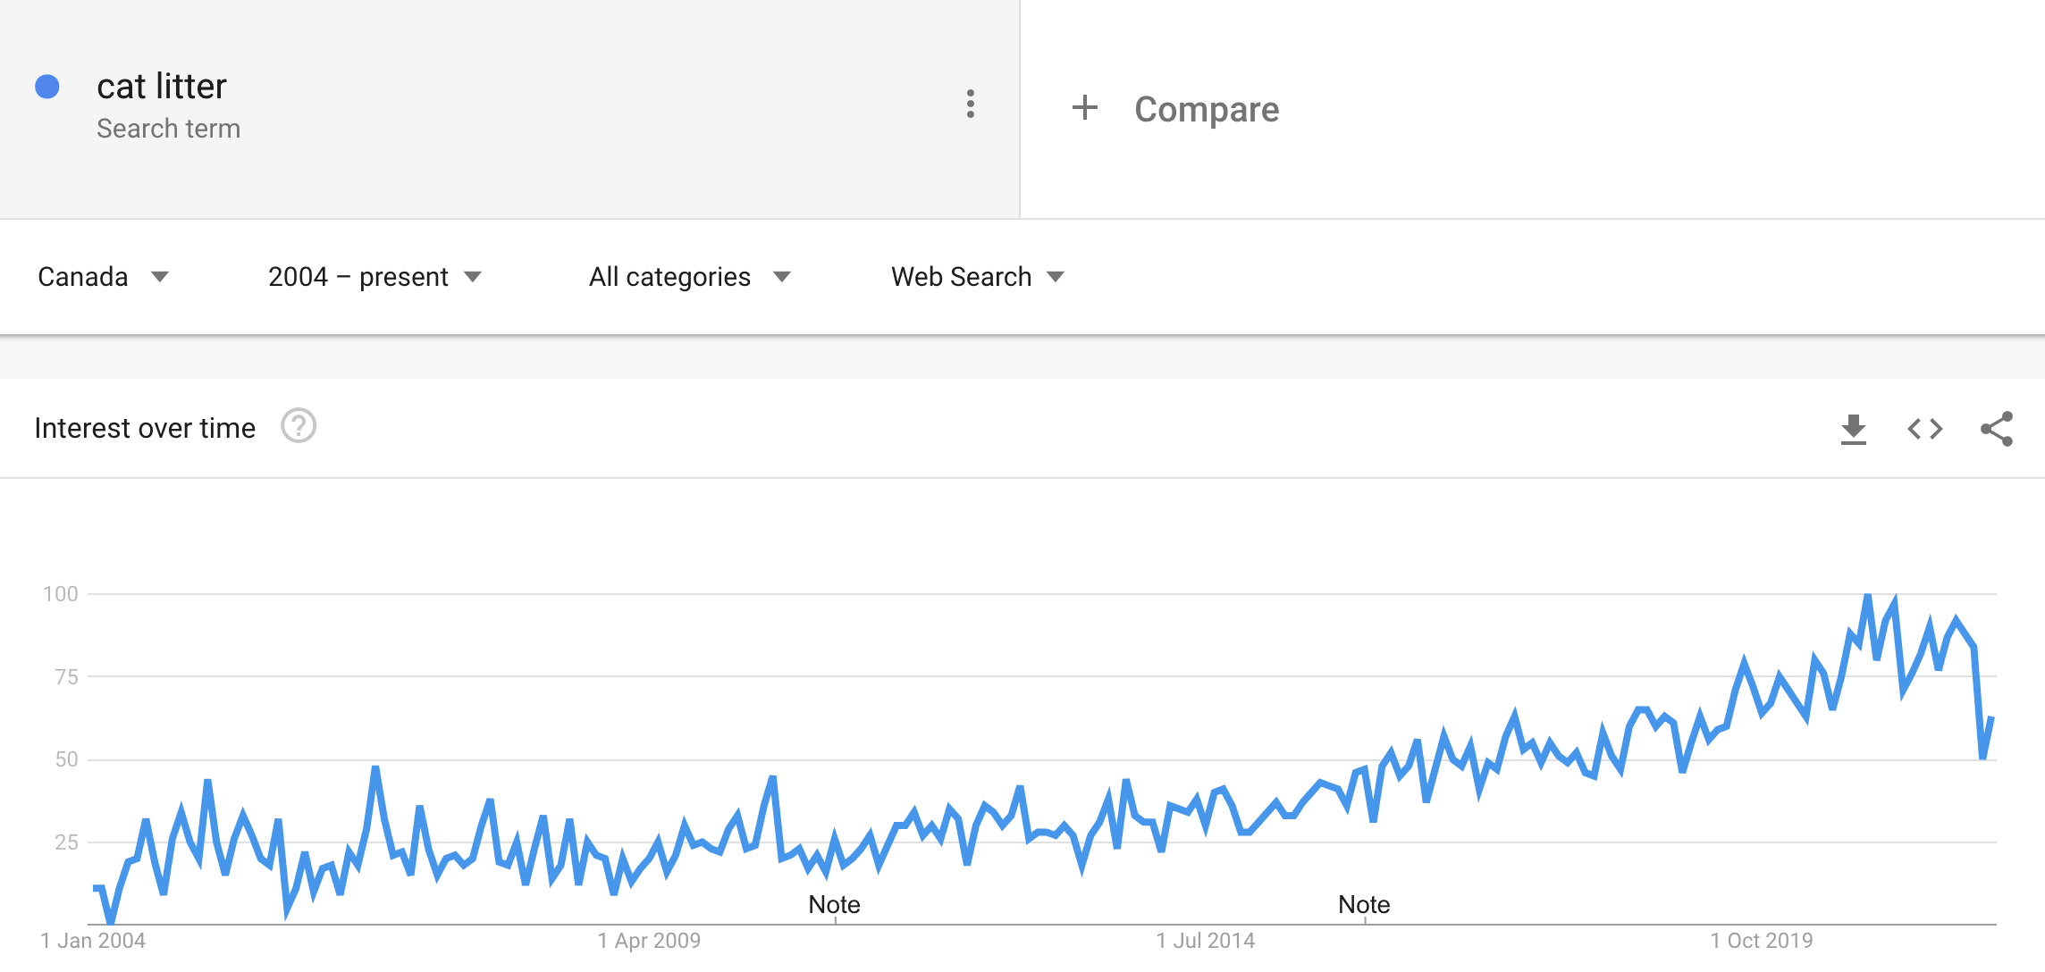Open the Web Search type dropdown

[x=978, y=277]
